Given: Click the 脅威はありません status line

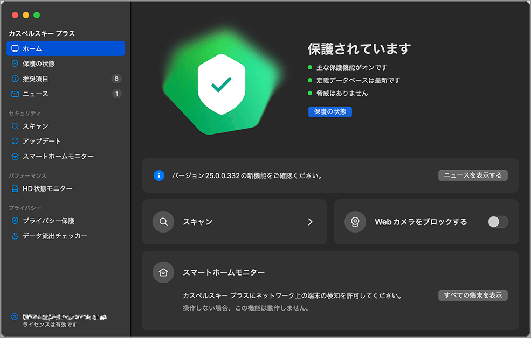Looking at the screenshot, I should point(342,93).
